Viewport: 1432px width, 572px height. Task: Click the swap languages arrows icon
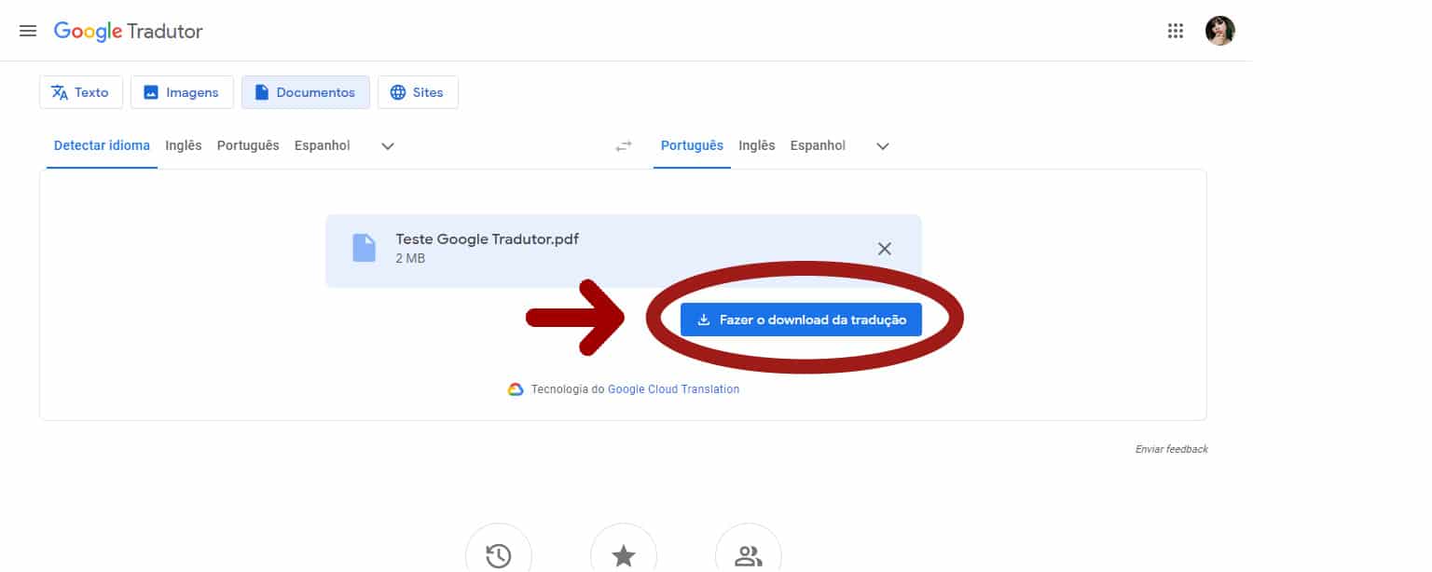tap(623, 146)
